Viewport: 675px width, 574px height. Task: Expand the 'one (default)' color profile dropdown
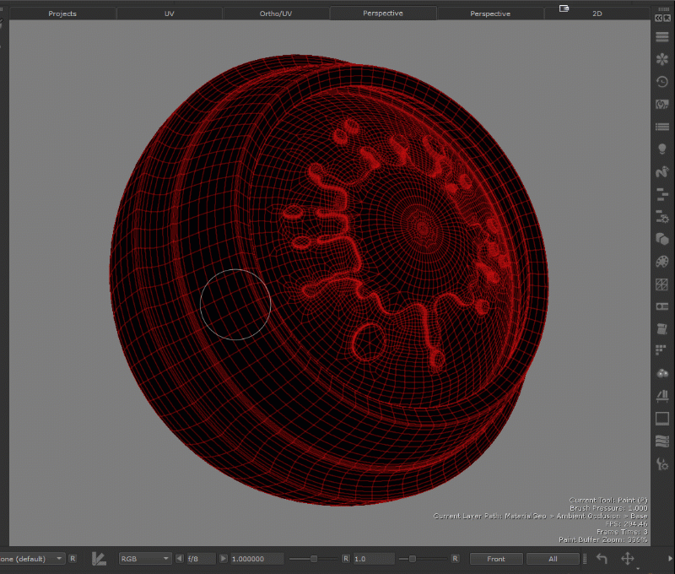point(32,559)
